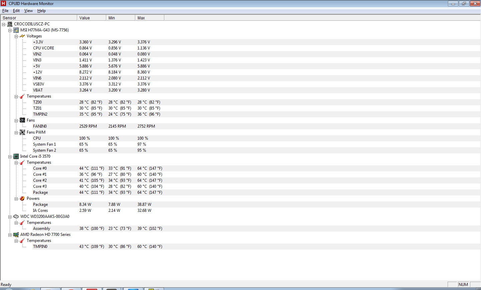Screen dimensions: 481x290
Task: Select the Core #0 temperature row
Action: [256, 168]
